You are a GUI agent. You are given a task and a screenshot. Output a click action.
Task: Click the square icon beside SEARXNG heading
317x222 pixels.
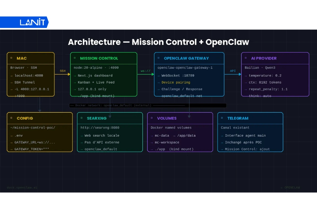tap(81, 118)
